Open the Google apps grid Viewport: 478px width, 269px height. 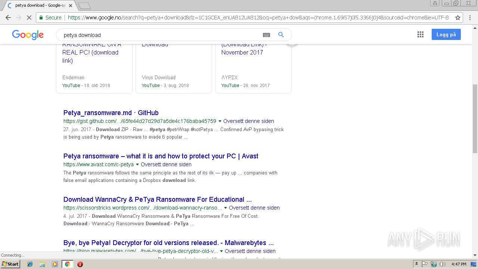coord(420,34)
